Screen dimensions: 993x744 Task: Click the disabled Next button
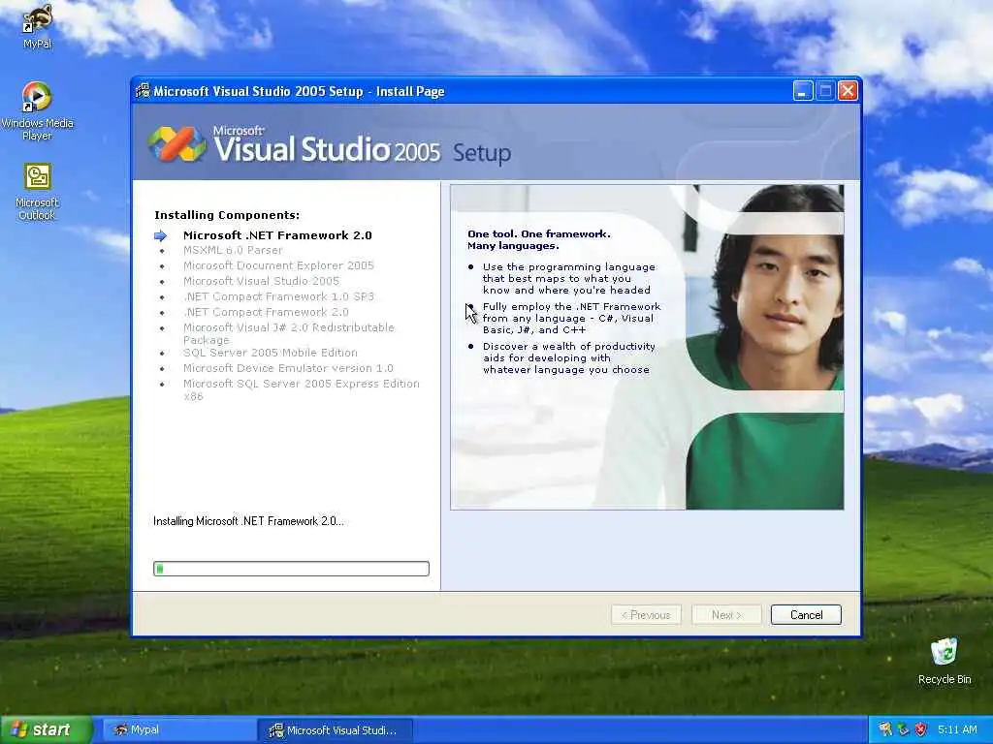(x=725, y=615)
